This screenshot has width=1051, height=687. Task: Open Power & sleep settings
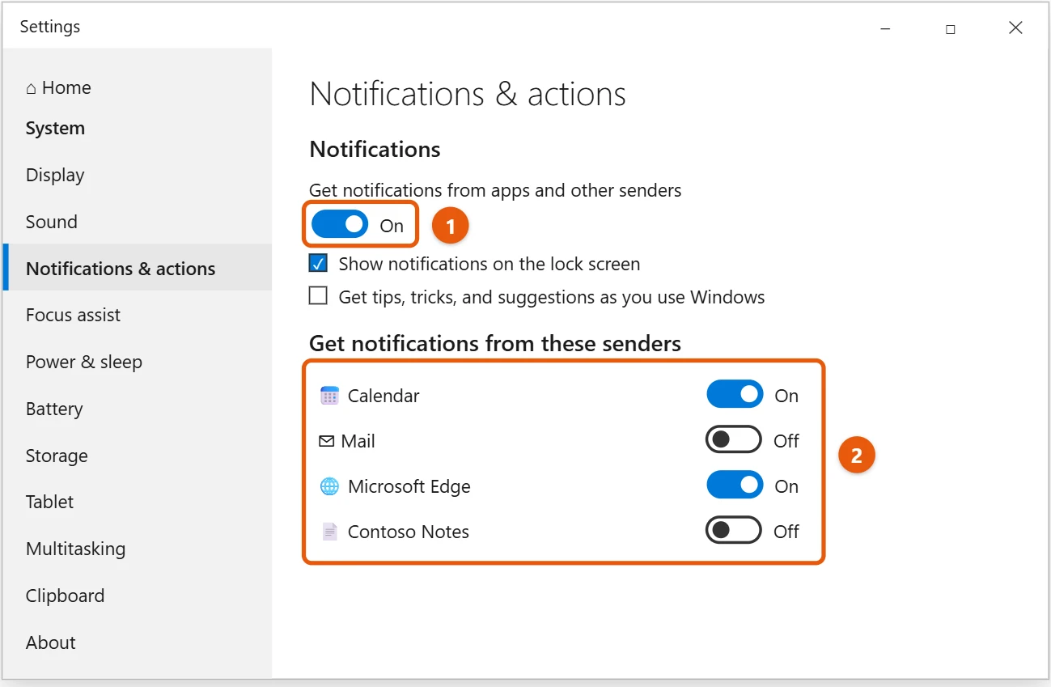(84, 362)
